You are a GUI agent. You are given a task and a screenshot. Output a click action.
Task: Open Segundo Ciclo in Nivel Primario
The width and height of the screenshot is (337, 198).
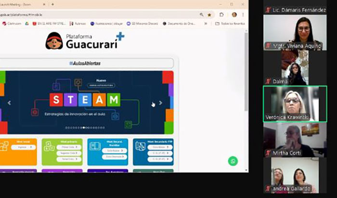point(69,153)
